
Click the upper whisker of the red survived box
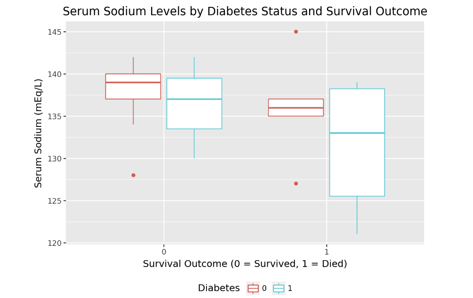tap(133, 66)
